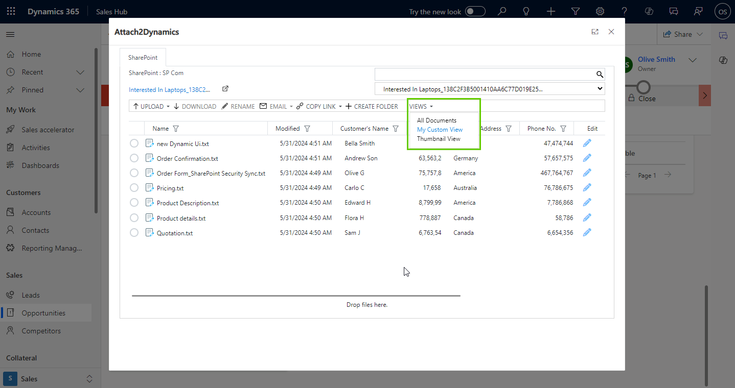The image size is (735, 388).
Task: Click the horizontal scrollbar under the file list
Action: point(296,296)
